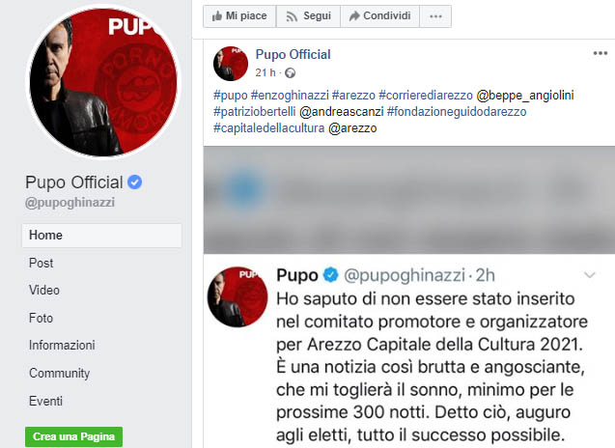Click the verified checkmark in the tweet
Viewport: 615px width, 448px height.
[330, 275]
